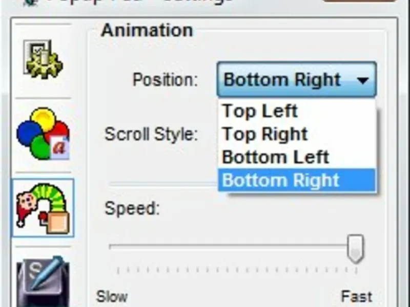Choose Top Right from the Position list
Image resolution: width=410 pixels, height=307 pixels.
tap(265, 134)
